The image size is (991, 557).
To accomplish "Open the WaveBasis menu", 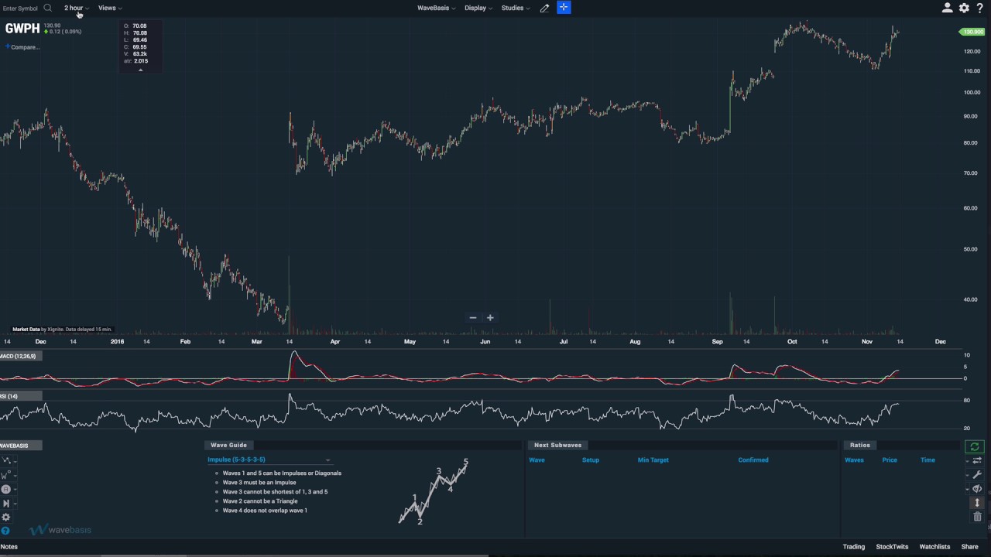I will 436,8.
